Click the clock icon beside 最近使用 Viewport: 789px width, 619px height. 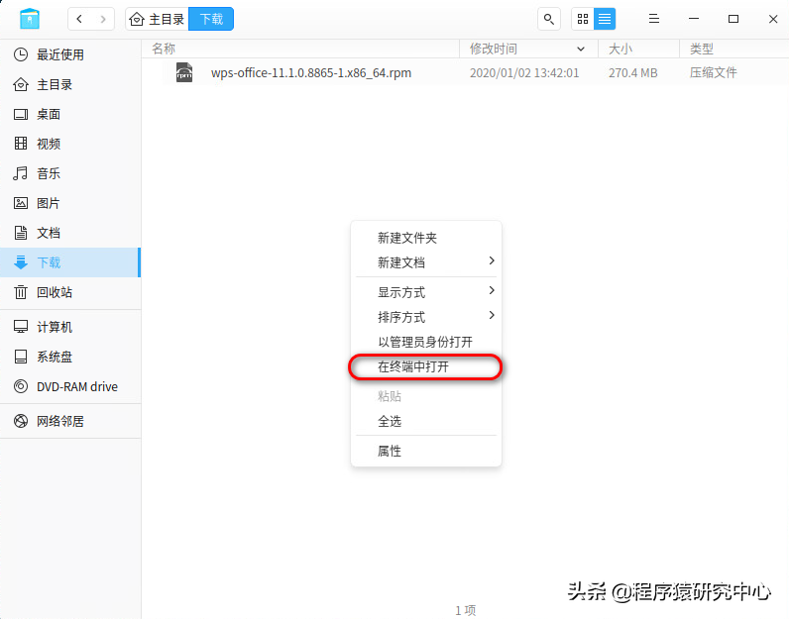[21, 54]
